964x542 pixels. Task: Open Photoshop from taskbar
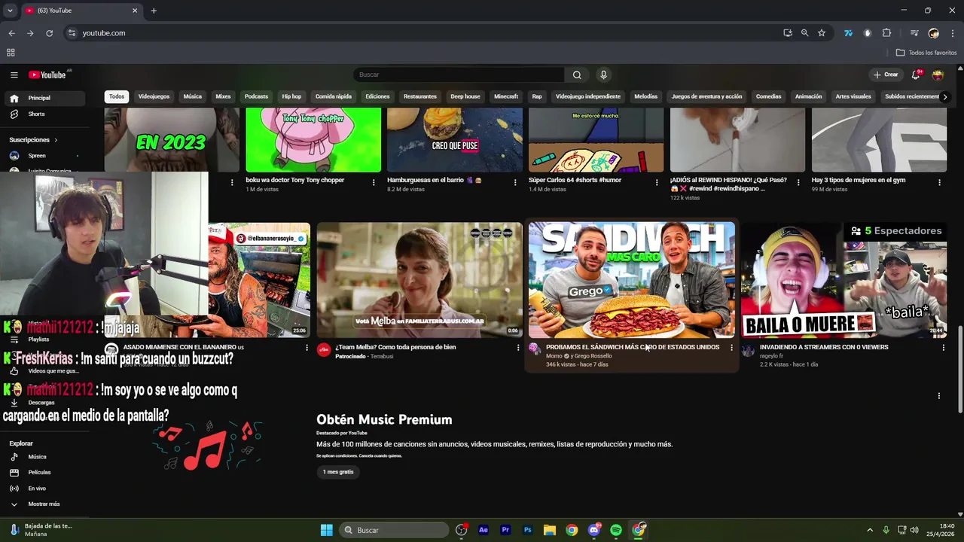click(x=528, y=530)
